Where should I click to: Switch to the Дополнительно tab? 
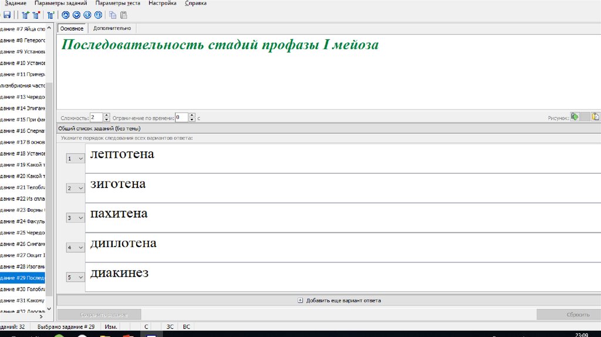(112, 28)
